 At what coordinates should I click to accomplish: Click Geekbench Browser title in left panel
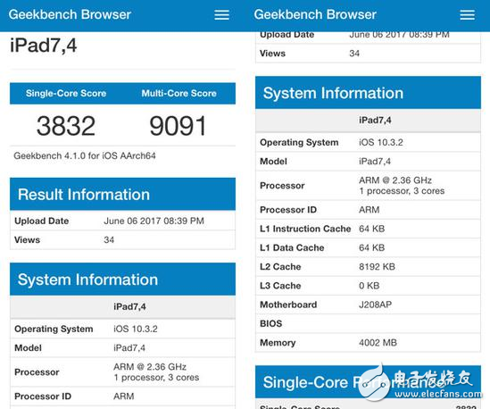[x=70, y=14]
